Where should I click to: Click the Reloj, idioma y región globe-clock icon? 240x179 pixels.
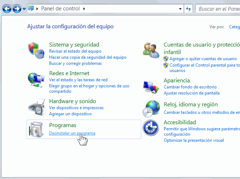pos(151,108)
